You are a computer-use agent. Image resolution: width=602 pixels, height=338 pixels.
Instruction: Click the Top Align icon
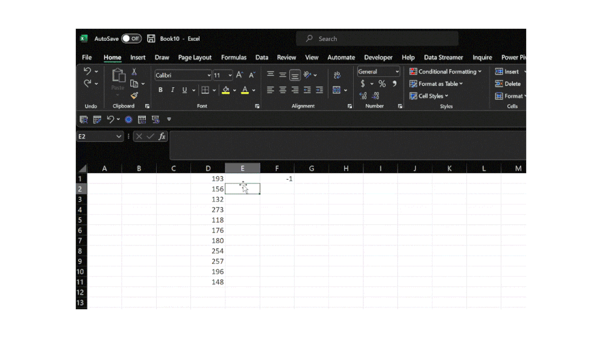click(271, 75)
